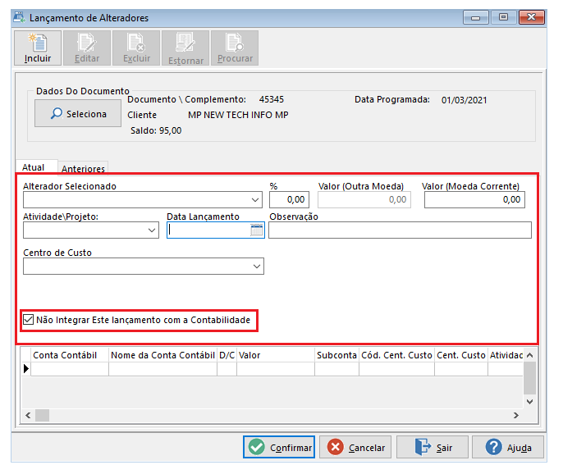The height and width of the screenshot is (474, 563).
Task: Click the grid horizontal scroll right arrow
Action: [516, 415]
